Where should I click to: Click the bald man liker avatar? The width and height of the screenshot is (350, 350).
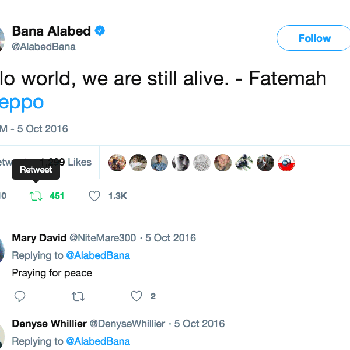pyautogui.click(x=222, y=163)
